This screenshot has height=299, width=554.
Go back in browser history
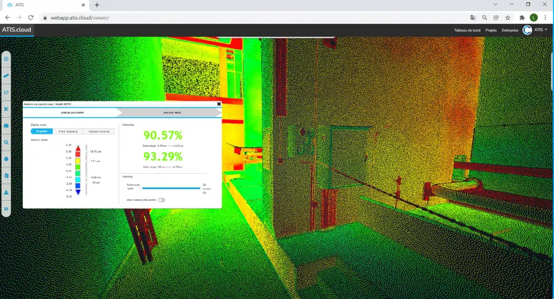click(x=7, y=18)
